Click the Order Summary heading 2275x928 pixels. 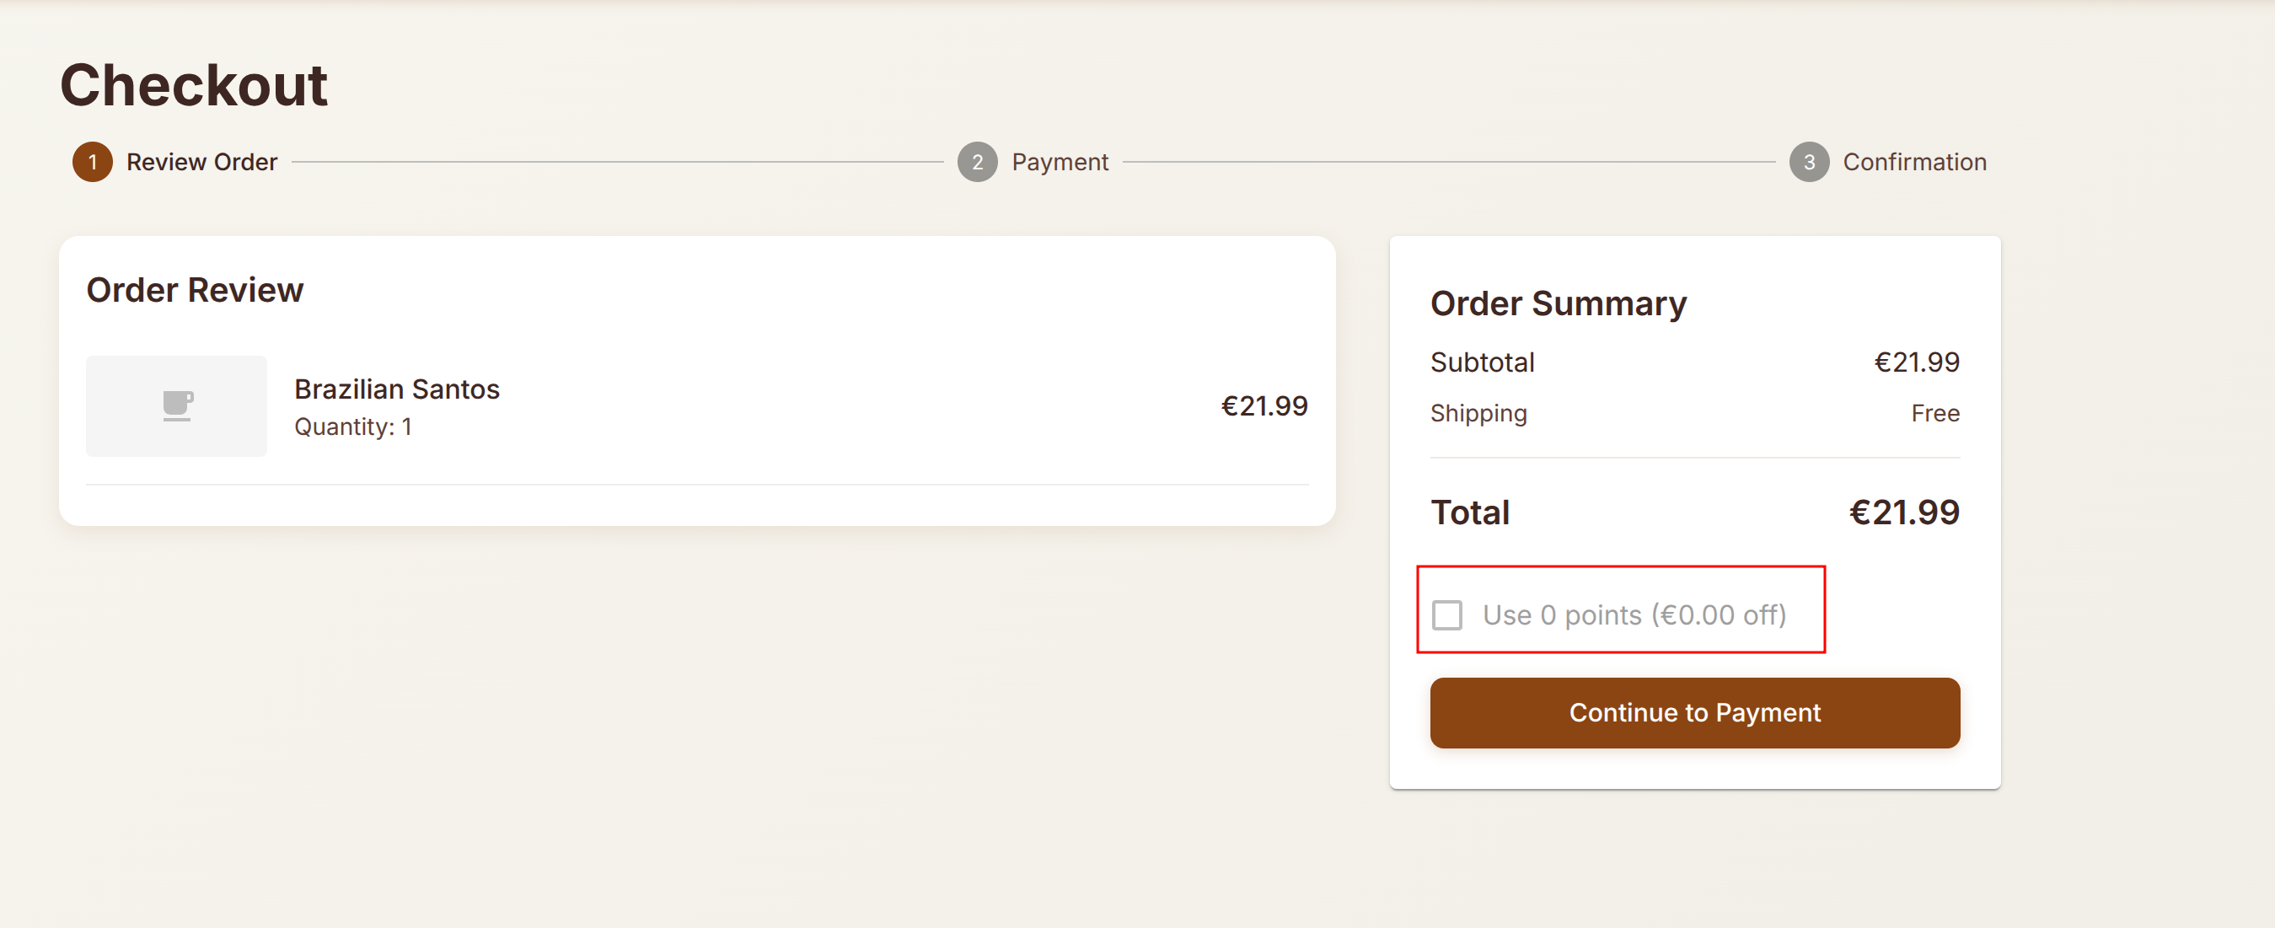coord(1558,303)
